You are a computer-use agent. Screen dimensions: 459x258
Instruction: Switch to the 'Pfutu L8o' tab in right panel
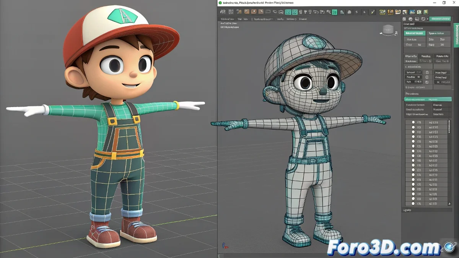[x=442, y=56]
